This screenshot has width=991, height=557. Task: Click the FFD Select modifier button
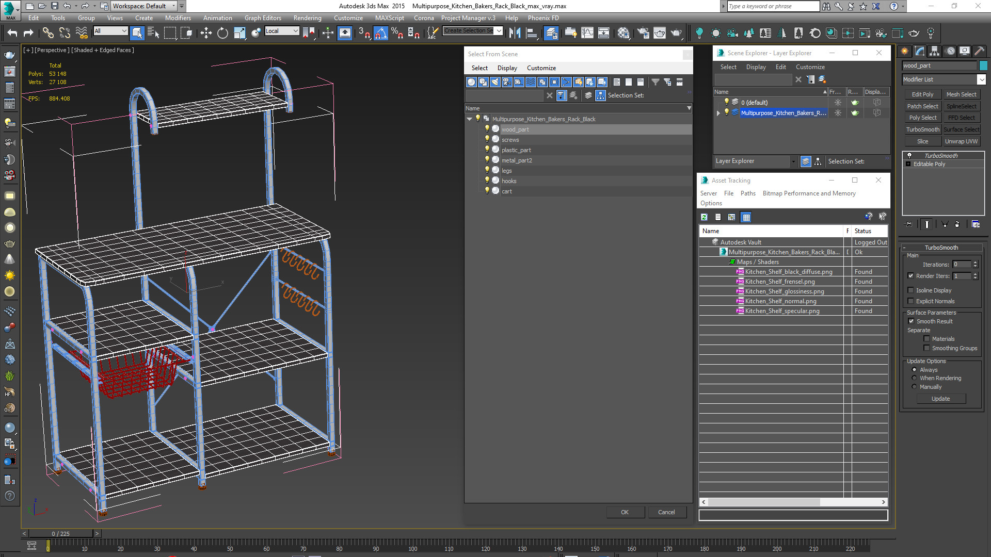tap(961, 118)
